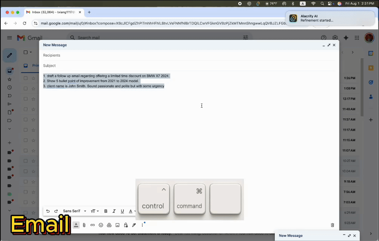Click the Compose pencil button
The image size is (379, 241).
click(x=9, y=55)
